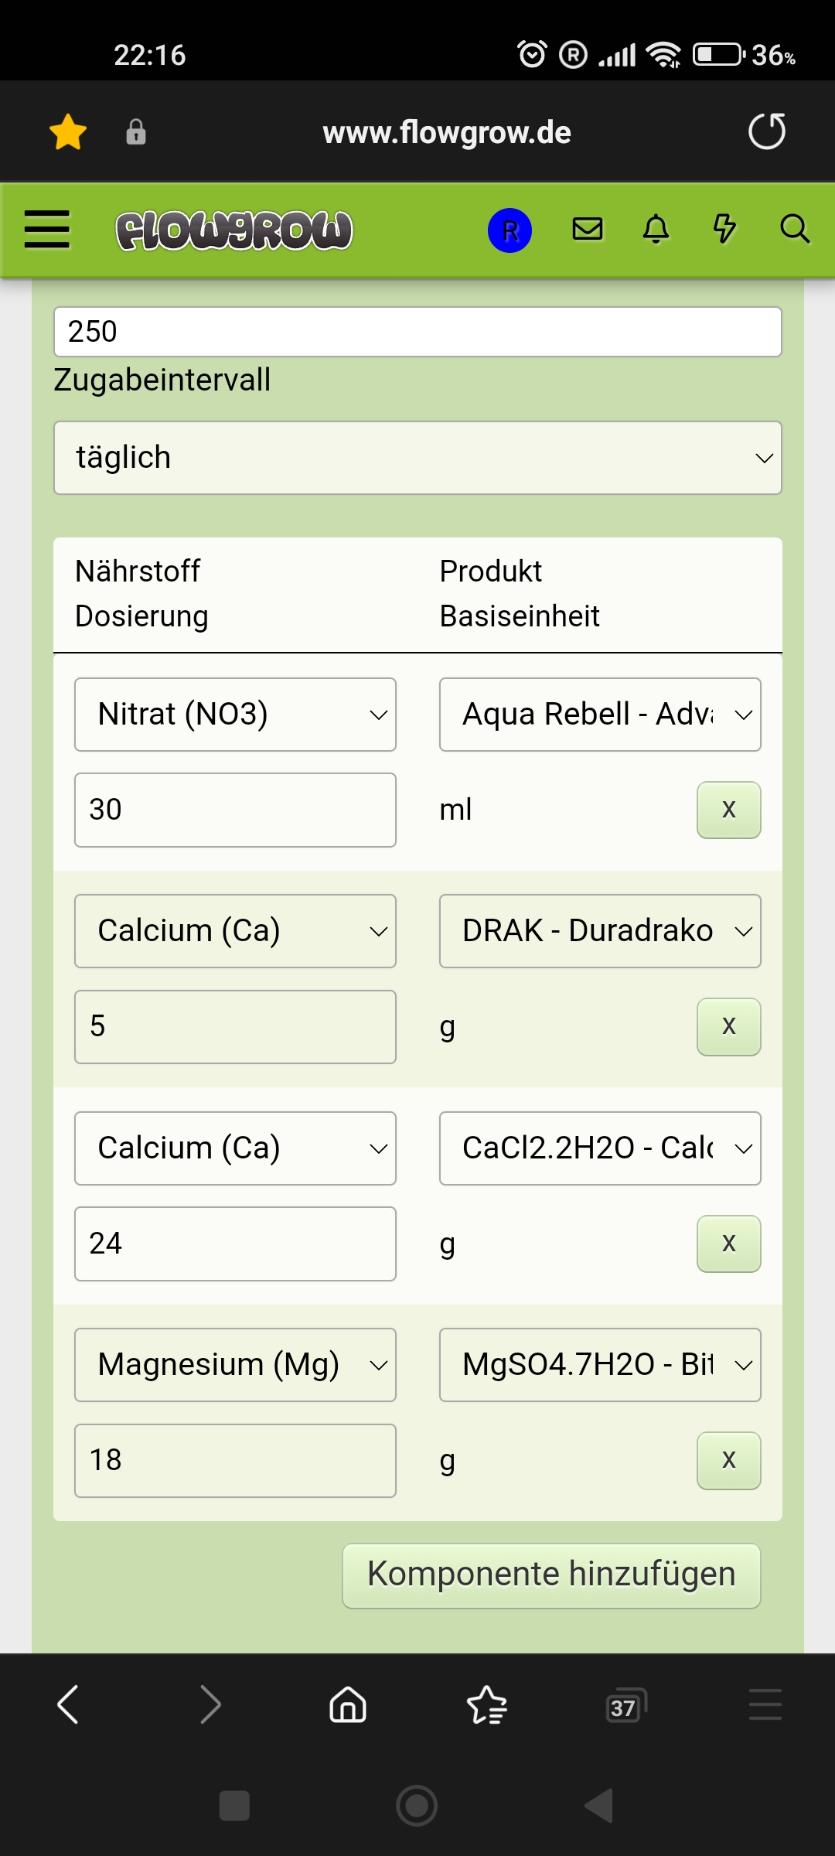This screenshot has width=835, height=1856.
Task: Open the DRAK - Duradrako product dropdown
Action: [600, 931]
